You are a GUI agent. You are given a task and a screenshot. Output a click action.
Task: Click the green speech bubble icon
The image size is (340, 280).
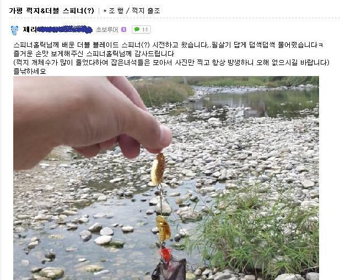pyautogui.click(x=137, y=29)
